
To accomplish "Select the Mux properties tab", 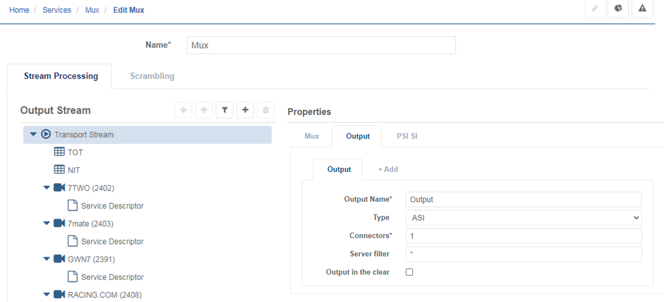I will (x=312, y=136).
